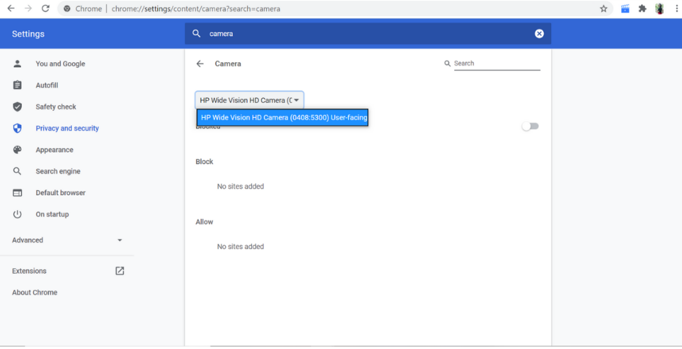This screenshot has height=349, width=682.
Task: Click the Camera panel Search input
Action: [497, 63]
